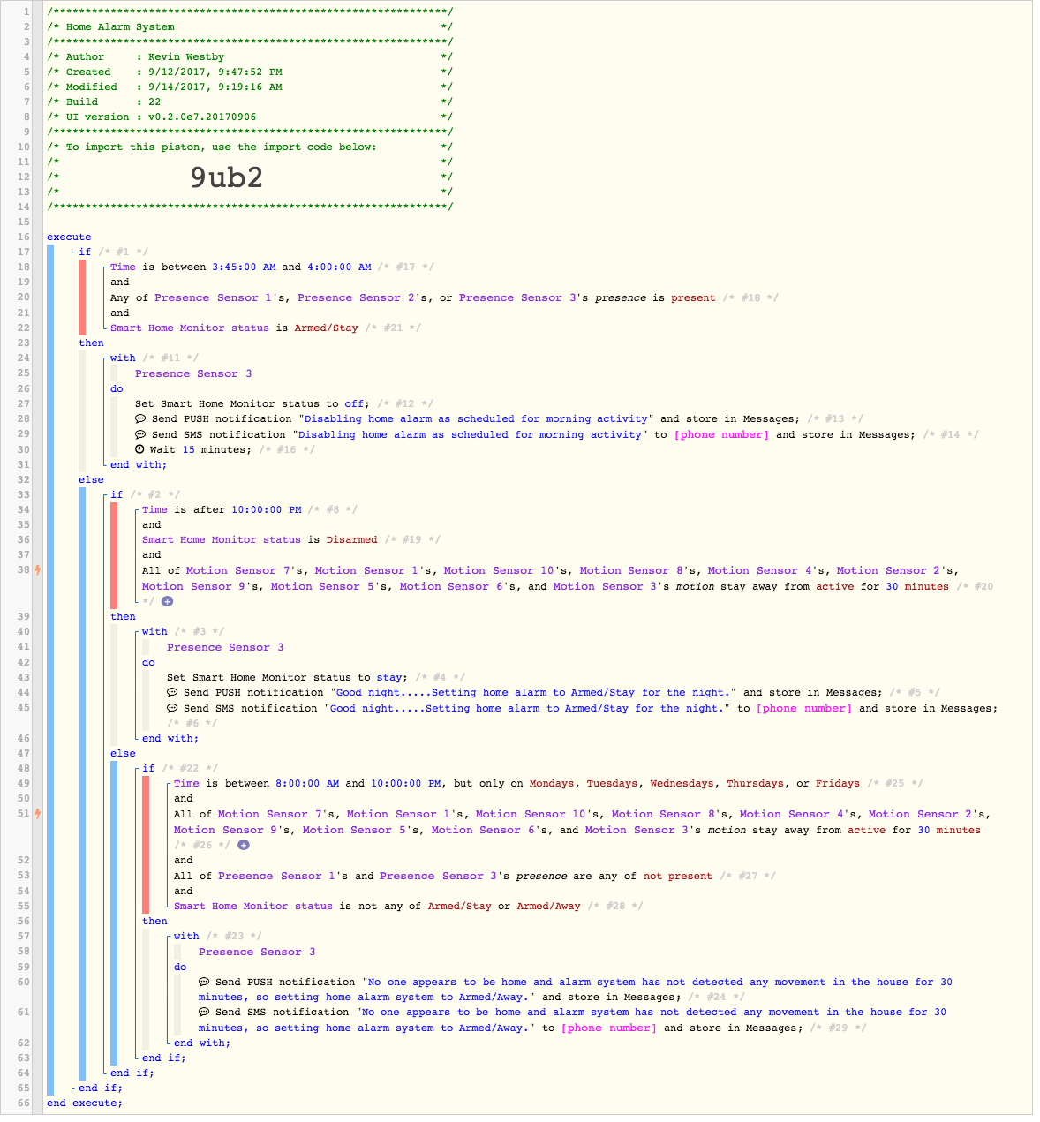Click 'Motion Sensor 7' on line 38

click(234, 570)
